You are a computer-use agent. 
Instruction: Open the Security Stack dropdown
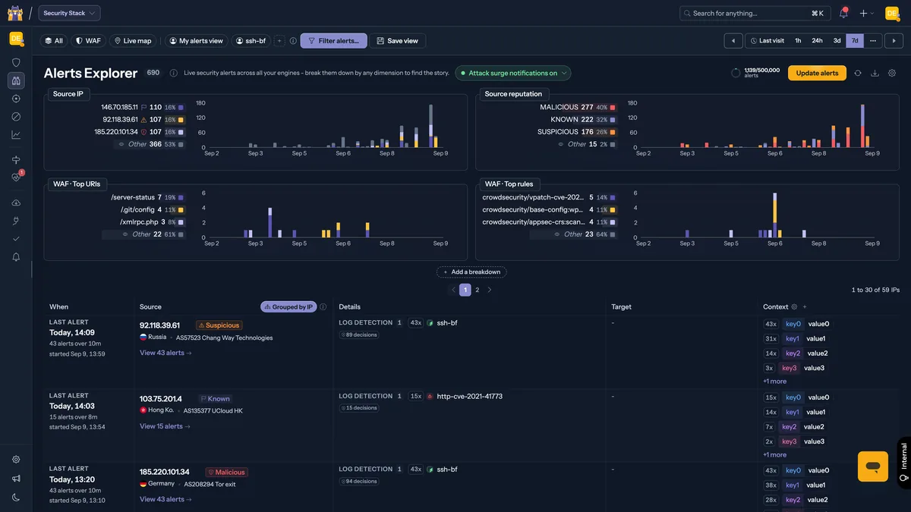coord(69,13)
